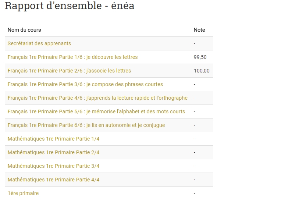Click the 'Nom du cours' column header

[x=24, y=30]
